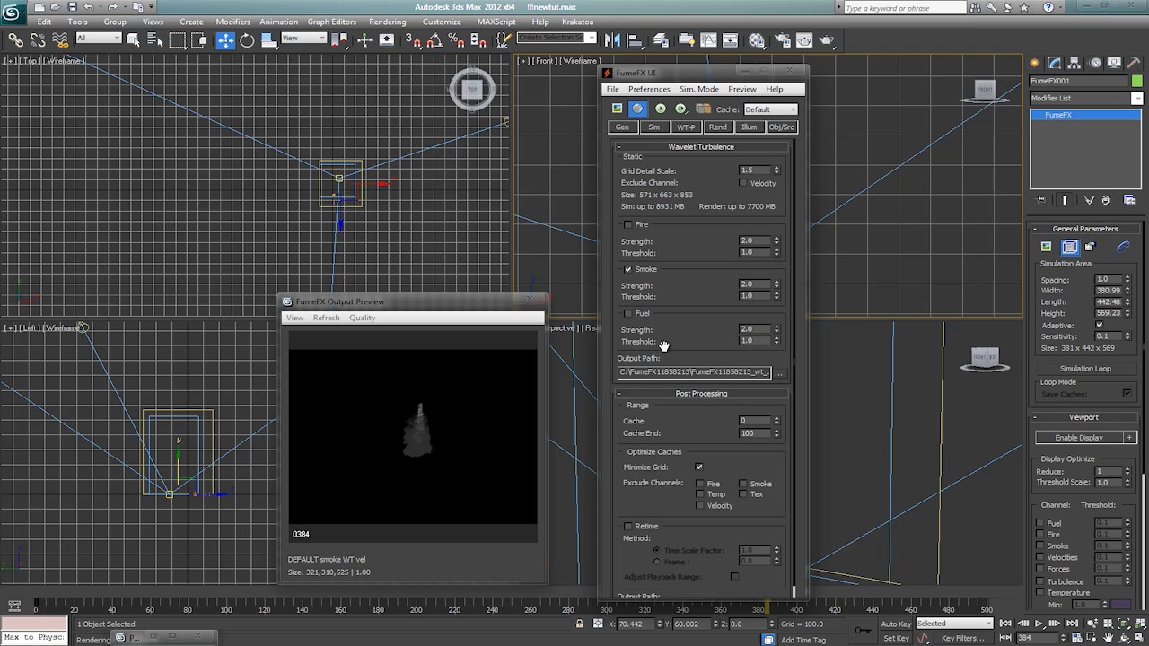1149x646 pixels.
Task: Toggle the Angle Snap icon
Action: point(434,39)
